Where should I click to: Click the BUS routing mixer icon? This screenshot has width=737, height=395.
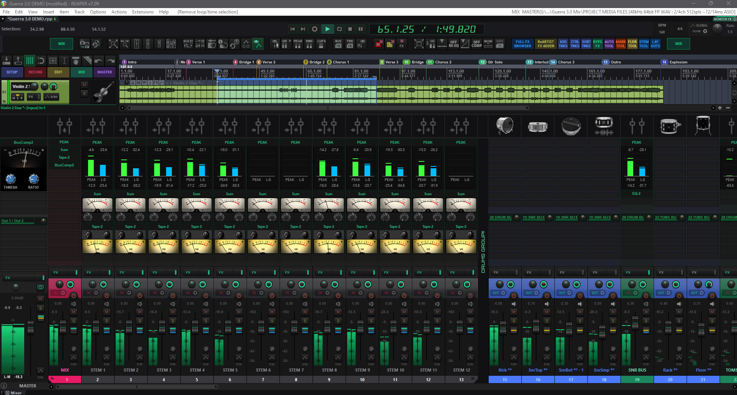point(188,44)
